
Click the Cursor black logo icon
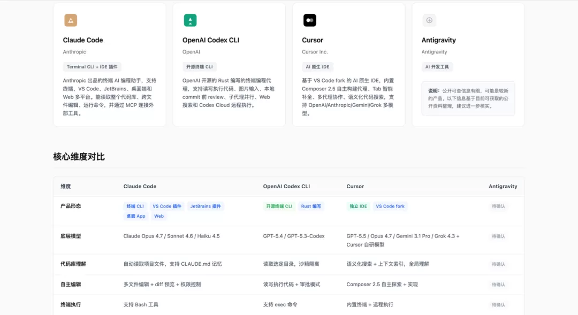(x=310, y=20)
